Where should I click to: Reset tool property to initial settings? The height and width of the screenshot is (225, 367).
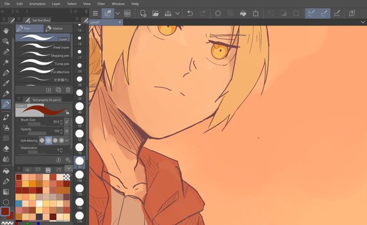tap(58, 160)
